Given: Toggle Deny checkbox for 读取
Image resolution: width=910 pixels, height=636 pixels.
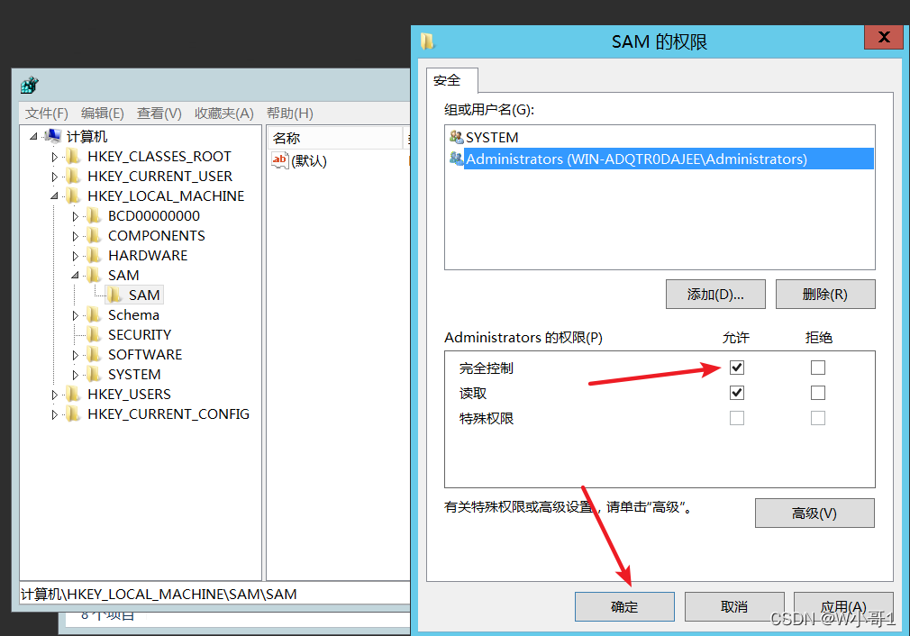Looking at the screenshot, I should (818, 393).
